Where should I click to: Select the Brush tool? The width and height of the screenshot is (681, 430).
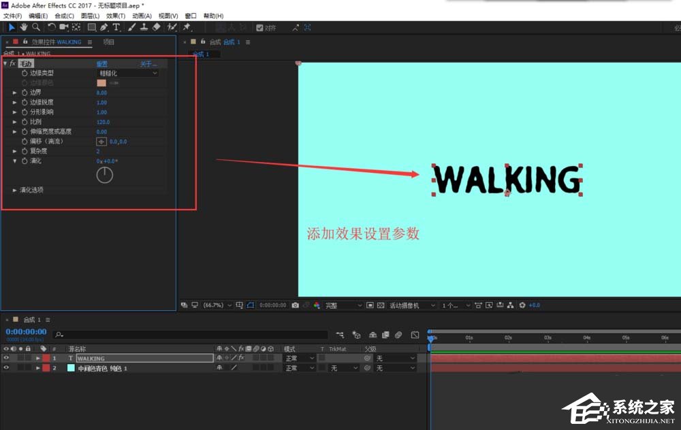point(131,27)
